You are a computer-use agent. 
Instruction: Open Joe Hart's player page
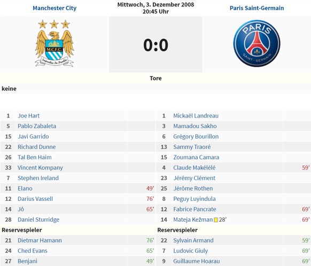pos(28,116)
